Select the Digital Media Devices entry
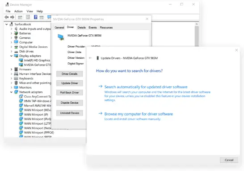Viewport: 244px width, 171px height. click(x=34, y=47)
